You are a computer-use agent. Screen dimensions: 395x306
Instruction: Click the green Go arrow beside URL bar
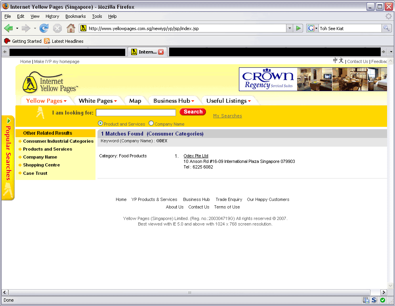click(x=298, y=28)
